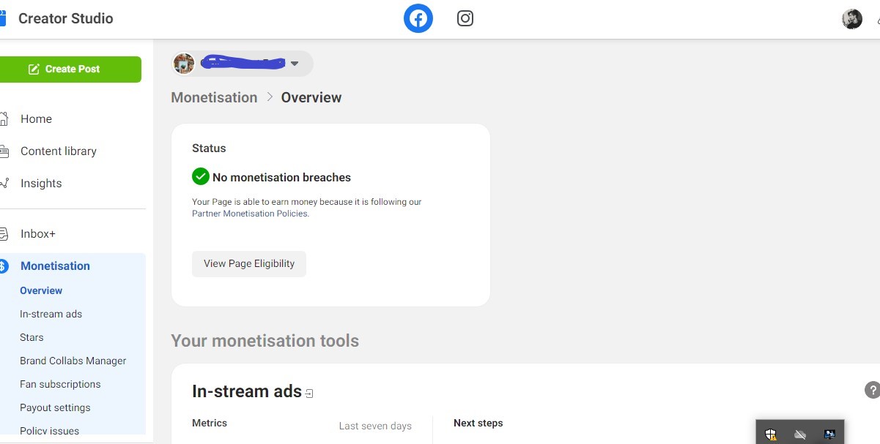Click the 'Next steps' label
The height and width of the screenshot is (444, 880).
coord(478,423)
